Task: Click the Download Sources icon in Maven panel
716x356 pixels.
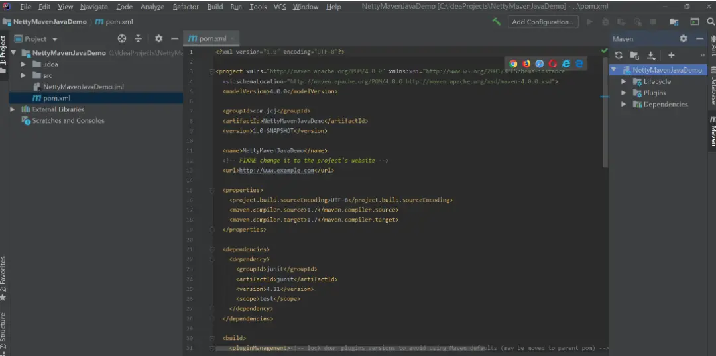Action: pos(651,56)
